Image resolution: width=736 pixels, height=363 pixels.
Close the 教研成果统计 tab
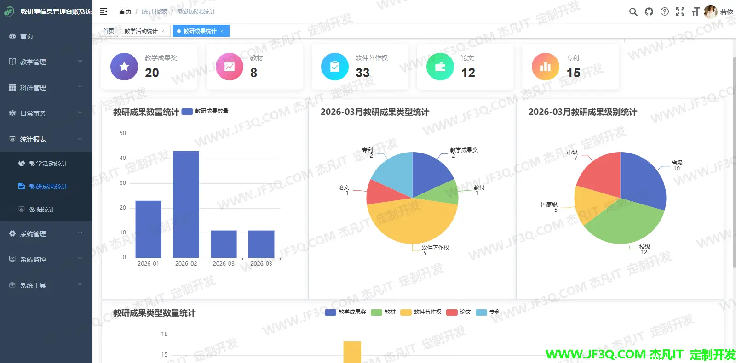pos(222,31)
